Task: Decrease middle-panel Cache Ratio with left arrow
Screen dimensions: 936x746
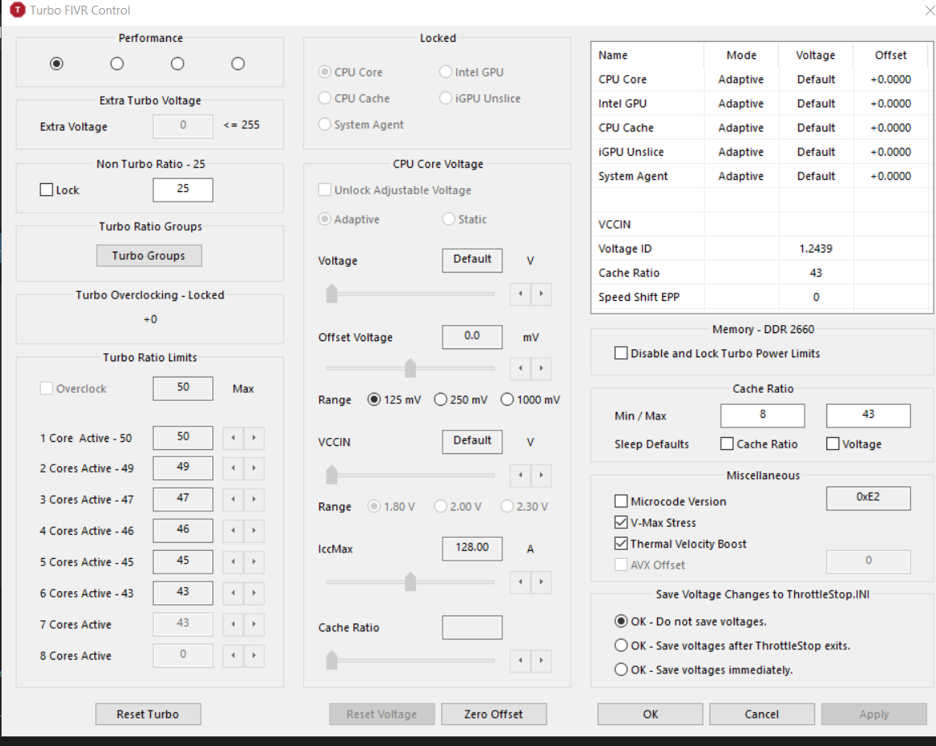Action: (521, 660)
